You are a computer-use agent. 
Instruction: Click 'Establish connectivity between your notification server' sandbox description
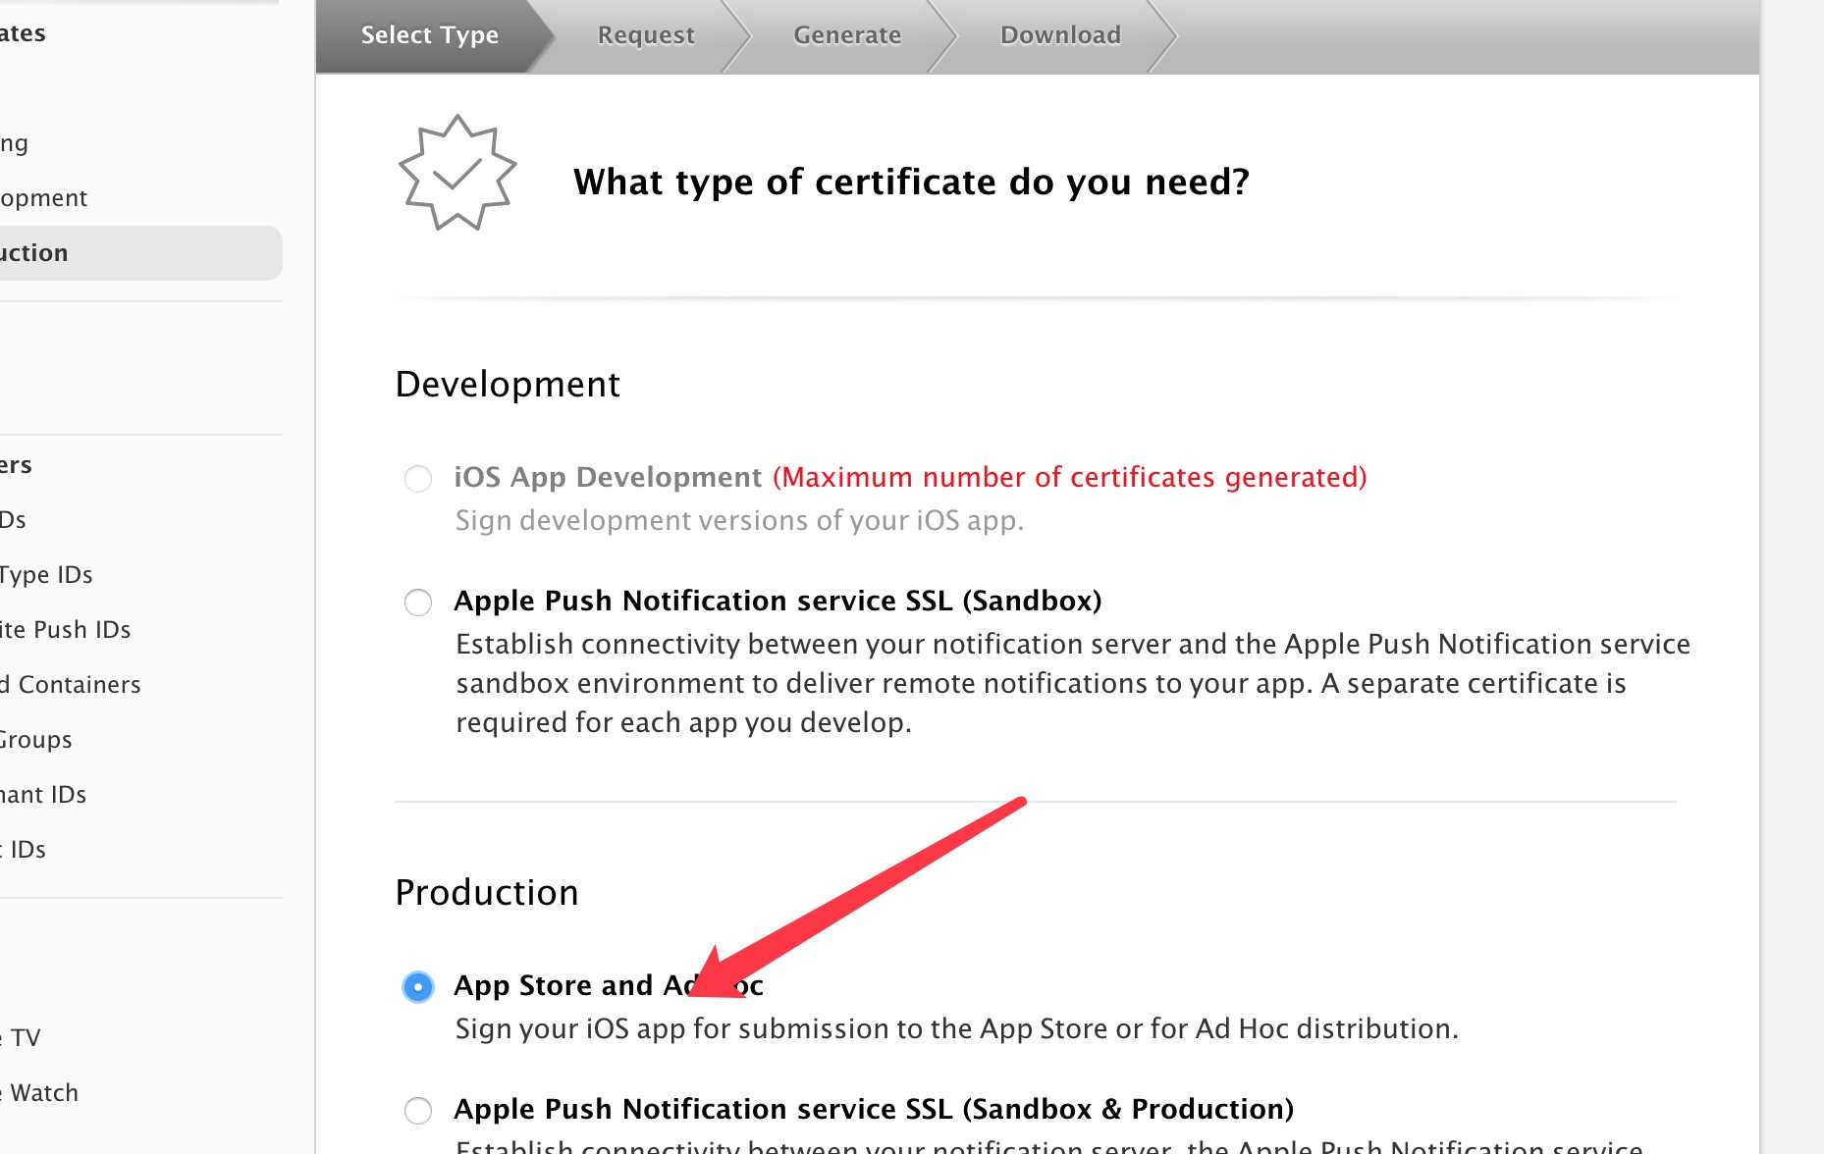(x=1073, y=684)
